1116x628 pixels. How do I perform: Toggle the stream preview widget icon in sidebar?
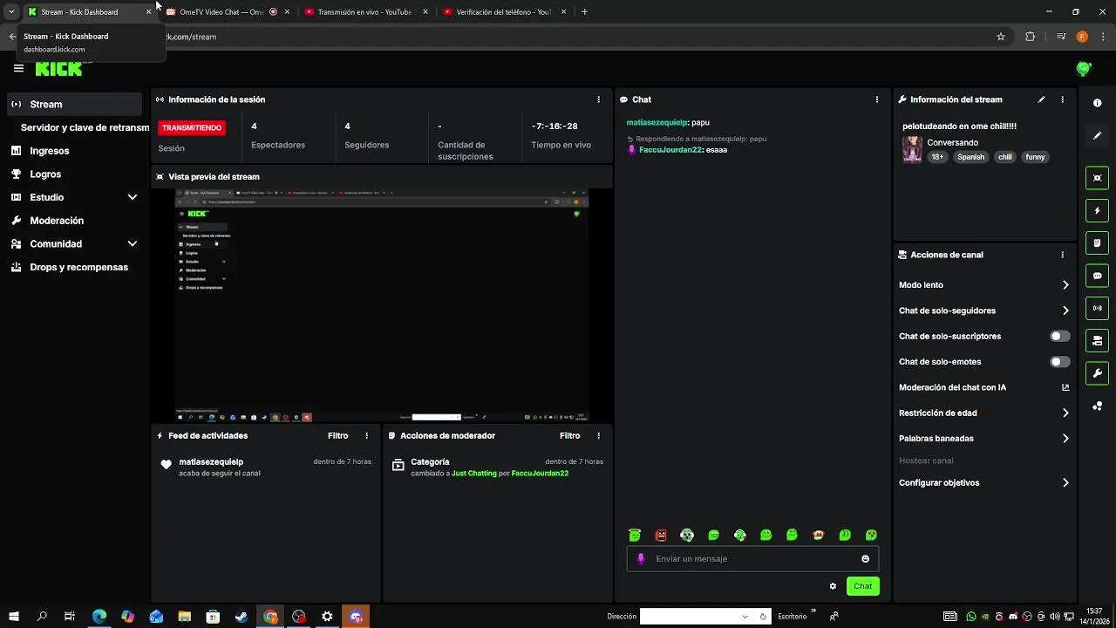pos(1097,178)
